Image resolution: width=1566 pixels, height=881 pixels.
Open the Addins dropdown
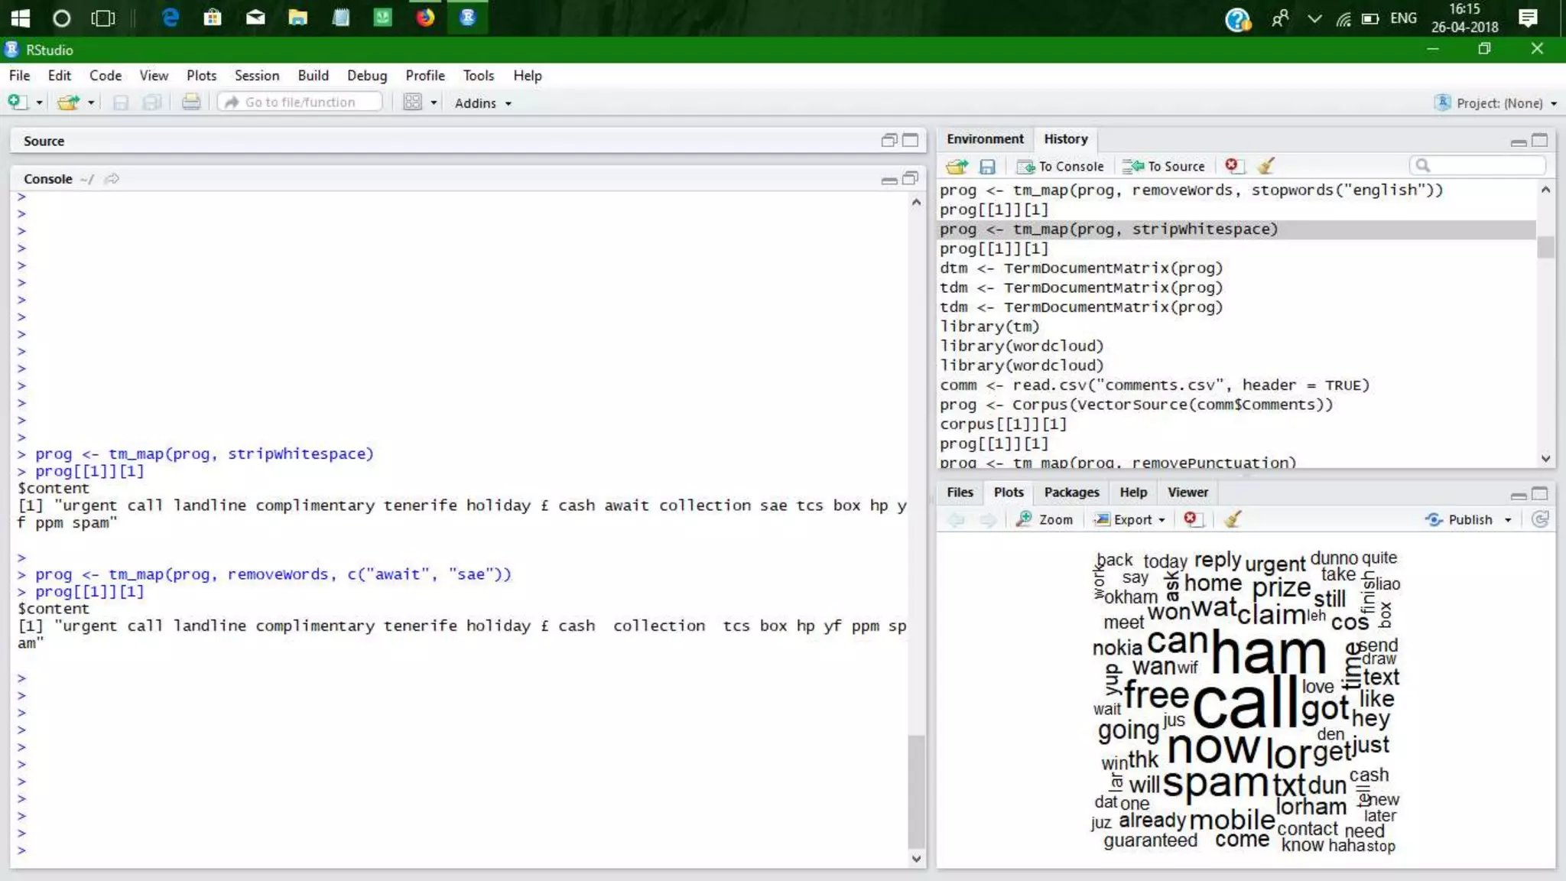coord(482,103)
